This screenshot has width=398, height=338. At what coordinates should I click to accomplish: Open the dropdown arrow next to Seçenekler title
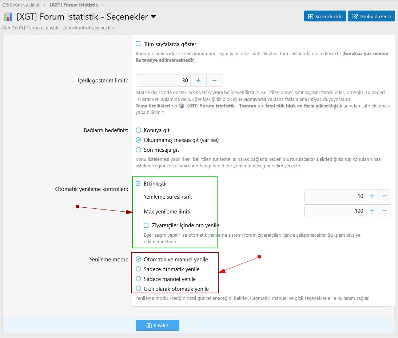pyautogui.click(x=153, y=17)
